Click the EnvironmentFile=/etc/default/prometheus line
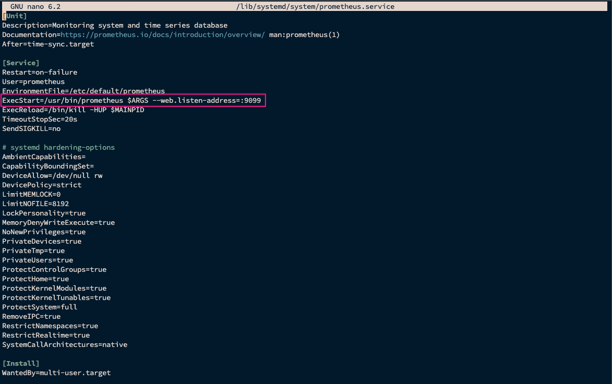The height and width of the screenshot is (384, 612). [83, 91]
